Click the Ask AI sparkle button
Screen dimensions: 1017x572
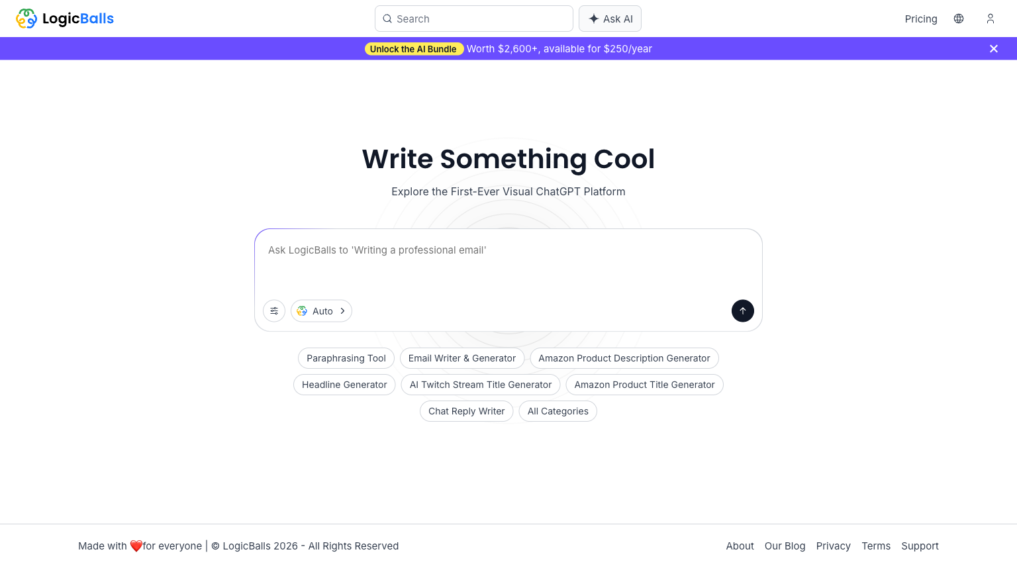pyautogui.click(x=610, y=19)
